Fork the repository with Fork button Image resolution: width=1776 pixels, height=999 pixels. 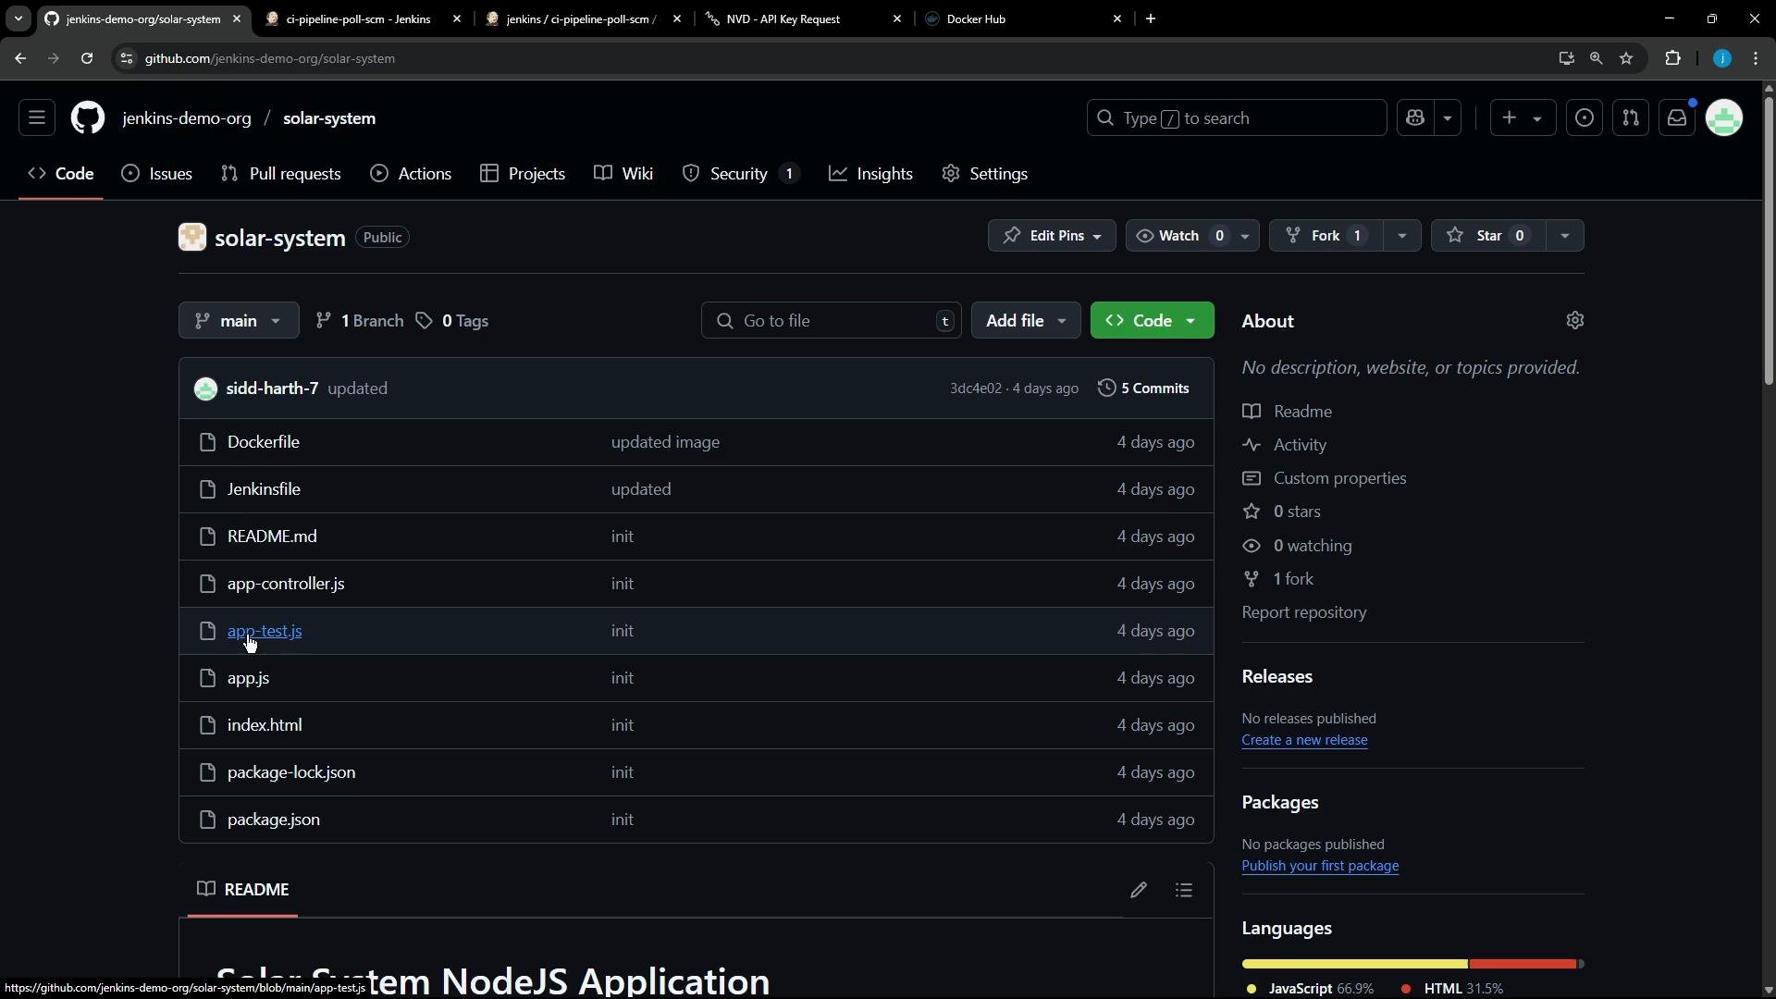pyautogui.click(x=1326, y=236)
